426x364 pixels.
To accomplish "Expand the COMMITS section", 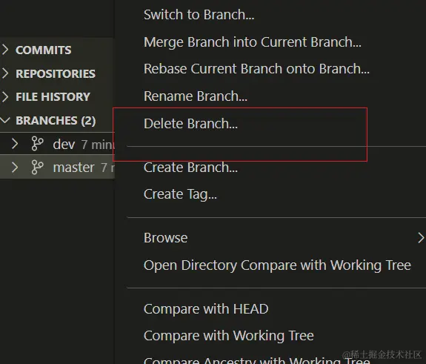I will [x=5, y=50].
